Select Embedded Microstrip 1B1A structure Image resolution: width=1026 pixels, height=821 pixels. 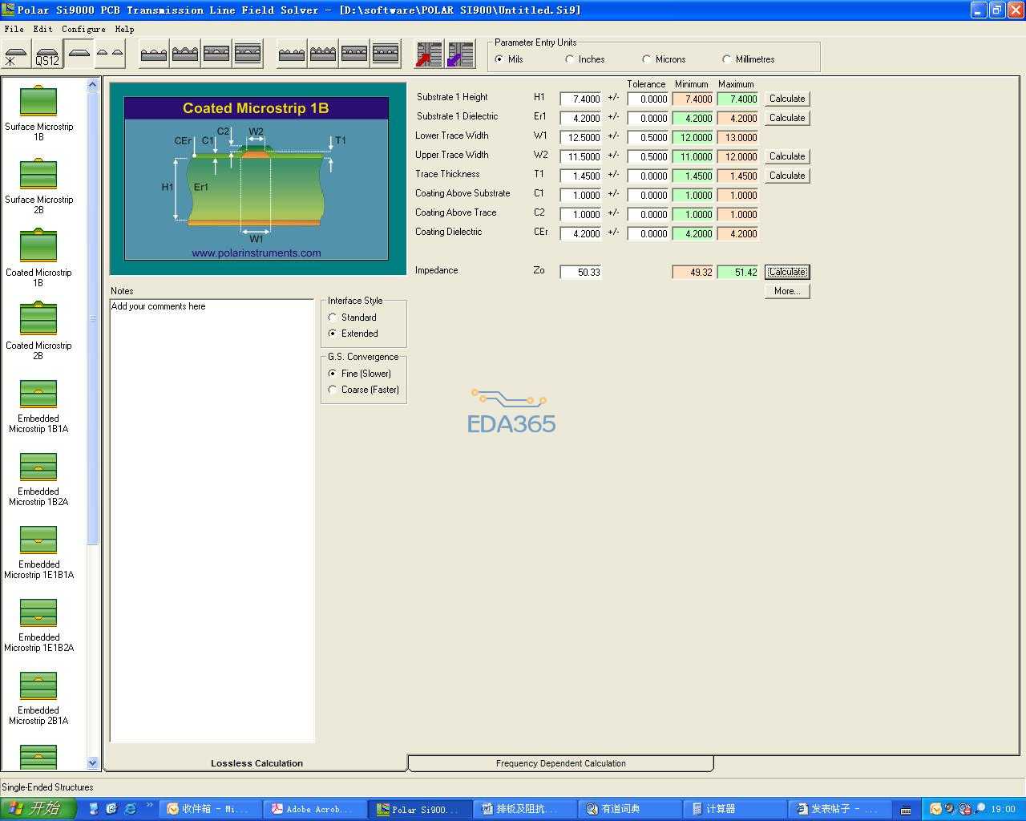tap(38, 406)
